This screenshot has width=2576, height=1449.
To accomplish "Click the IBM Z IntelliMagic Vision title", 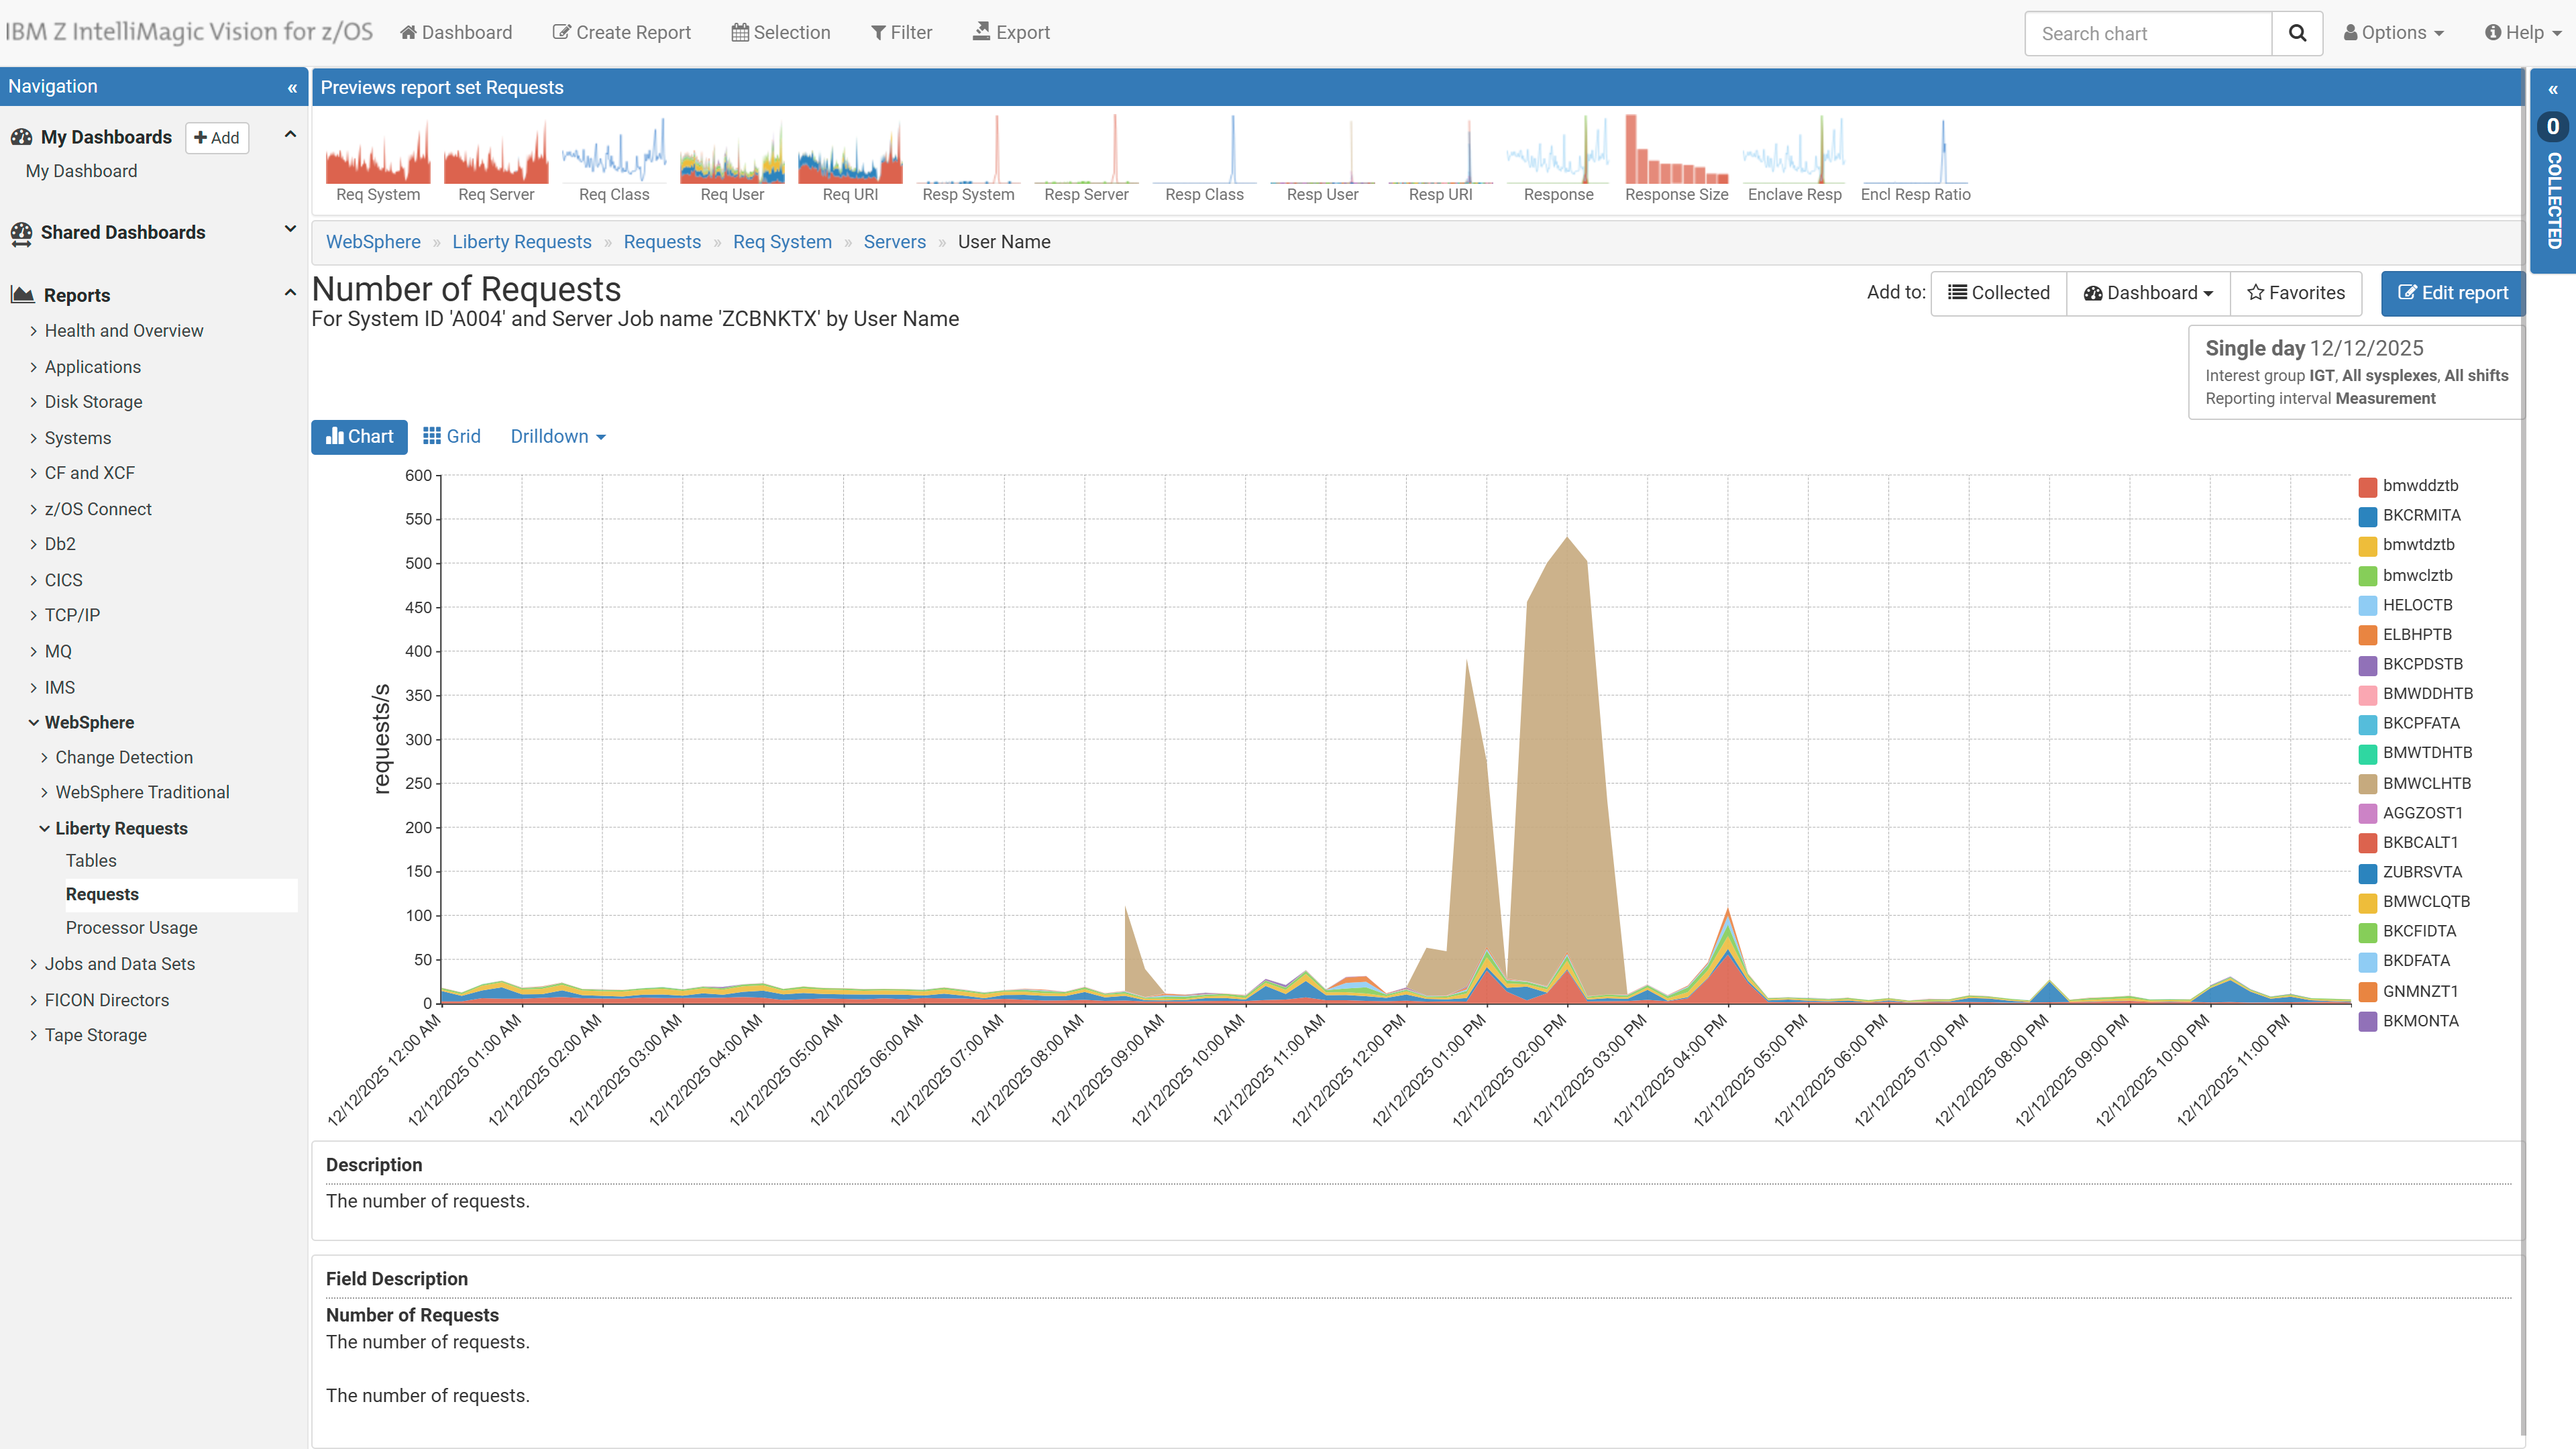I will (189, 32).
